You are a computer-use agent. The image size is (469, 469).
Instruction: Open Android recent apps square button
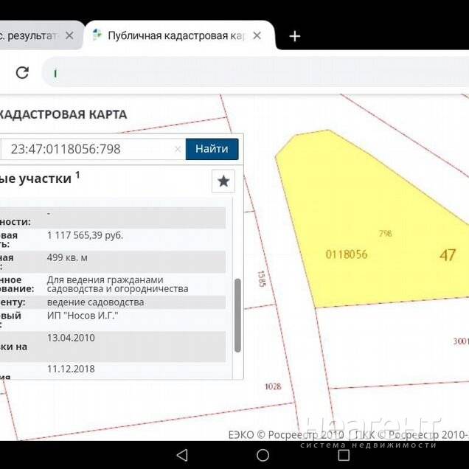[343, 455]
